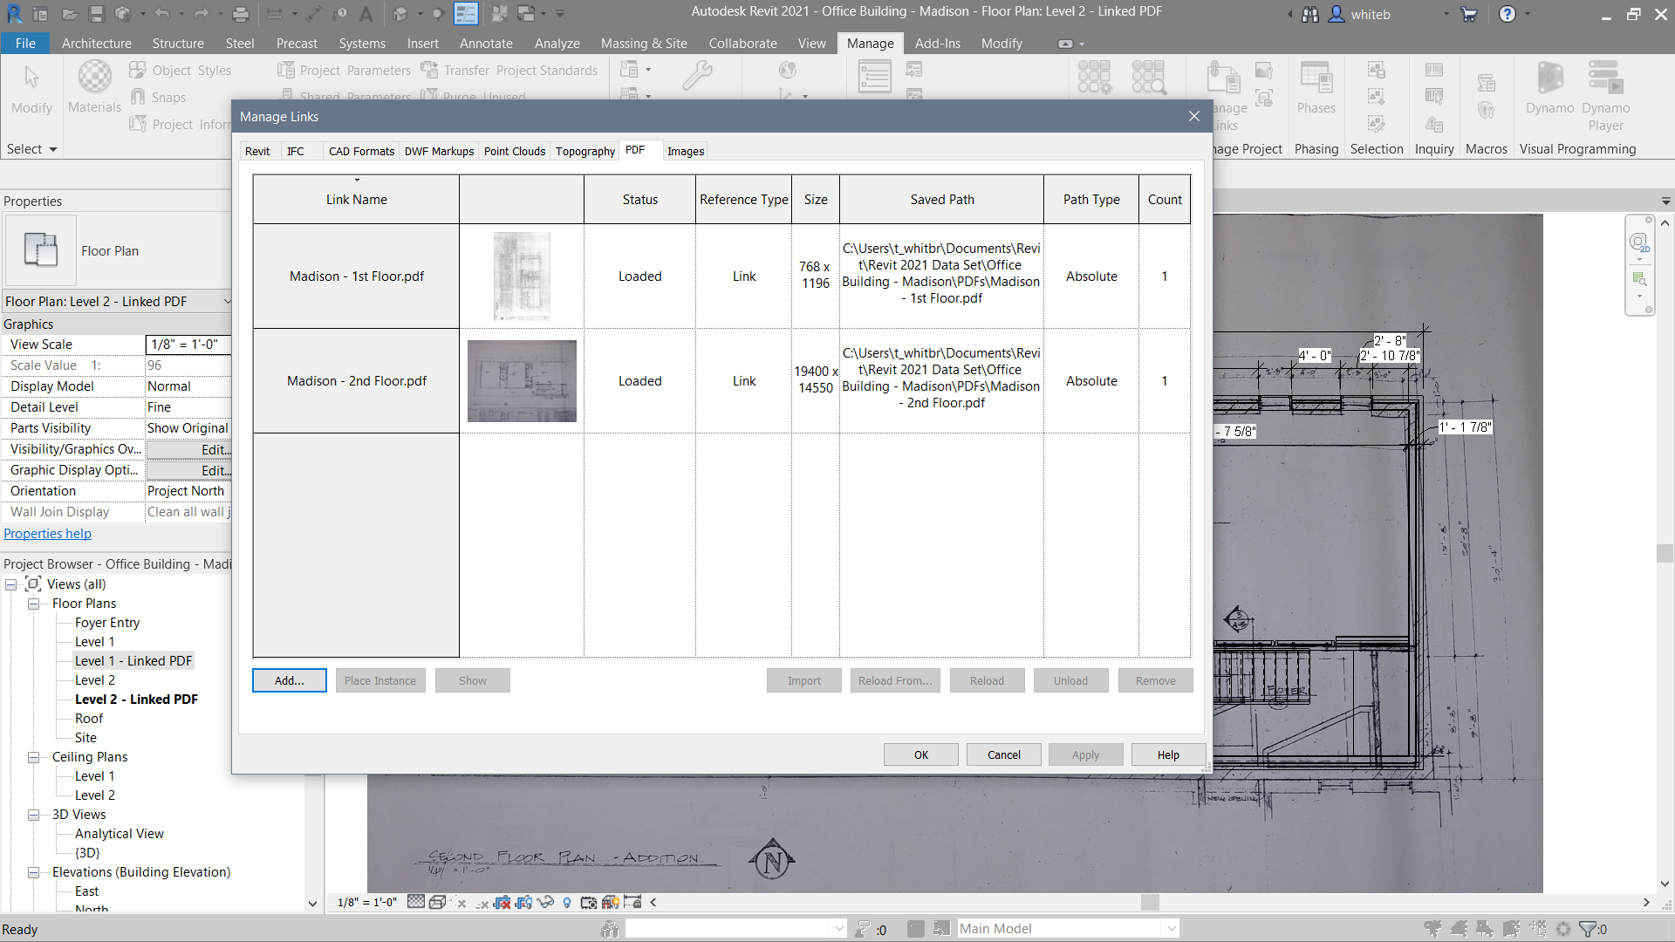Click the Thin Lines icon in quick access toolbar

(x=467, y=14)
